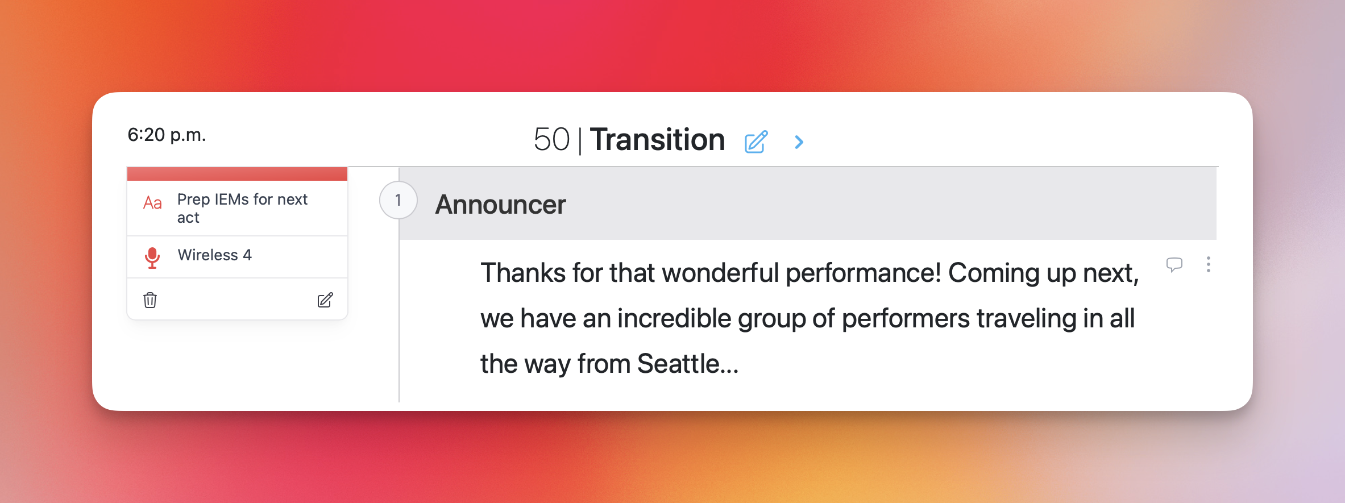Click the "the way from Seattle..." line
Screen dimensions: 1345x503
tap(609, 364)
